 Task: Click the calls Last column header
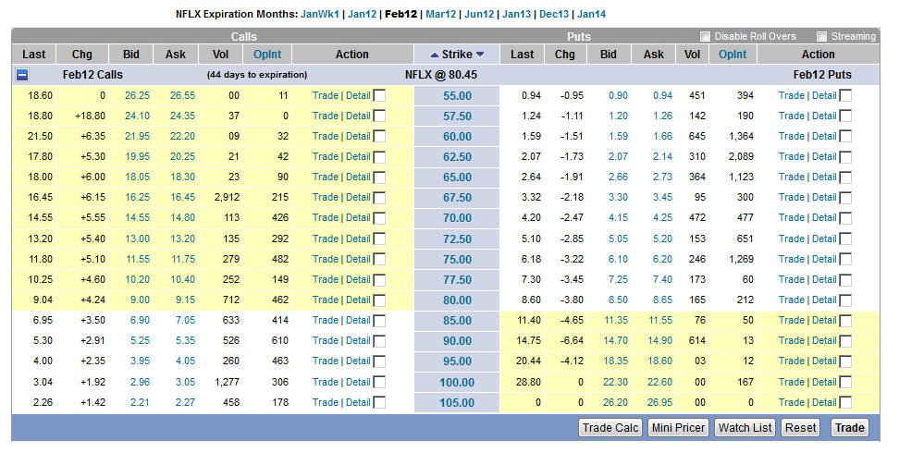(x=34, y=55)
